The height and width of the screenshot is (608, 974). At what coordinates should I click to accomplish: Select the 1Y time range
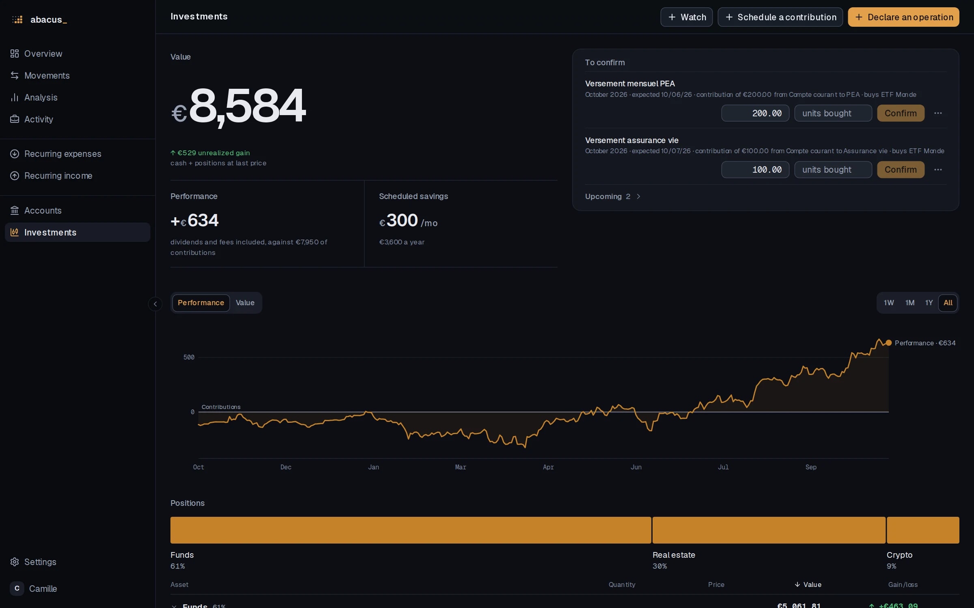pos(929,303)
